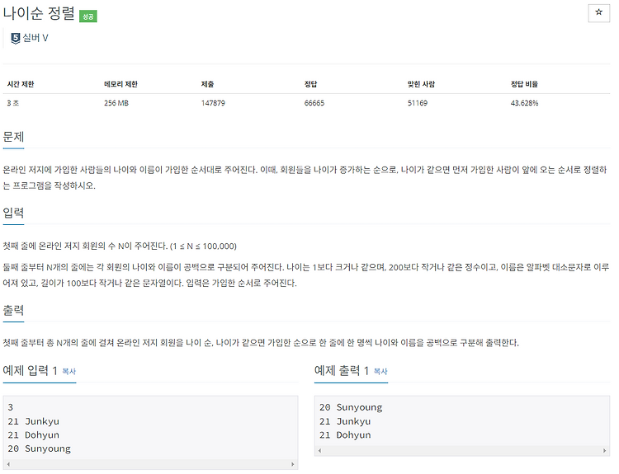Click the 147879 submissions value
The image size is (619, 474).
213,103
